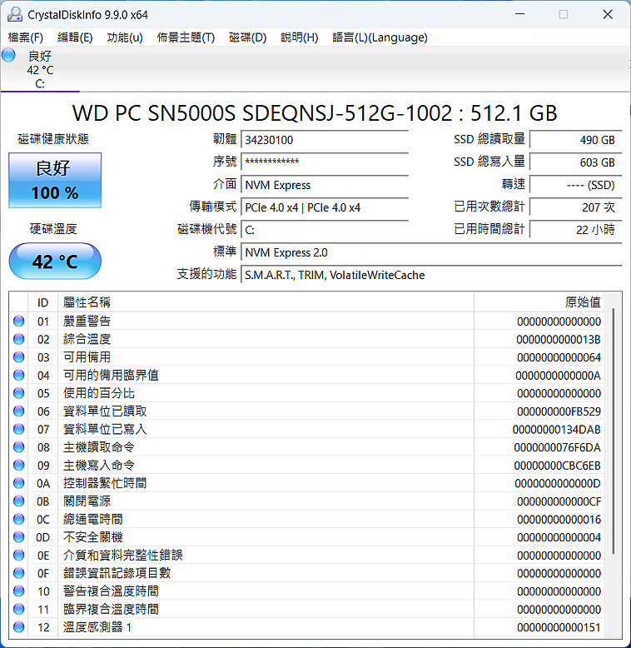Click status orb for 總通電時間 row
This screenshot has height=648, width=631.
18,519
